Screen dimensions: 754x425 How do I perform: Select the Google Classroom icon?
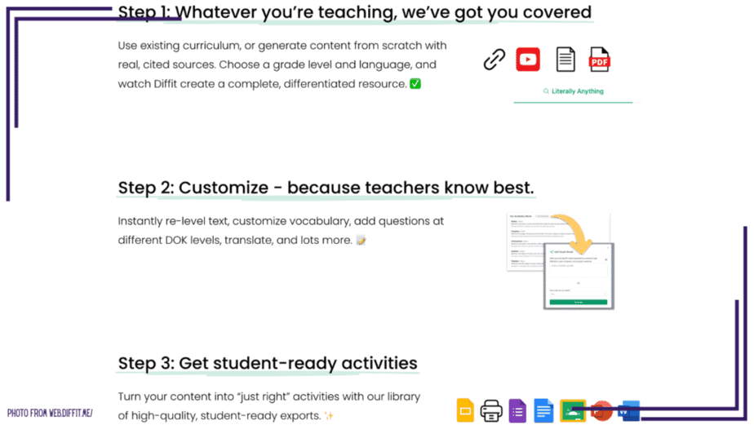click(573, 410)
